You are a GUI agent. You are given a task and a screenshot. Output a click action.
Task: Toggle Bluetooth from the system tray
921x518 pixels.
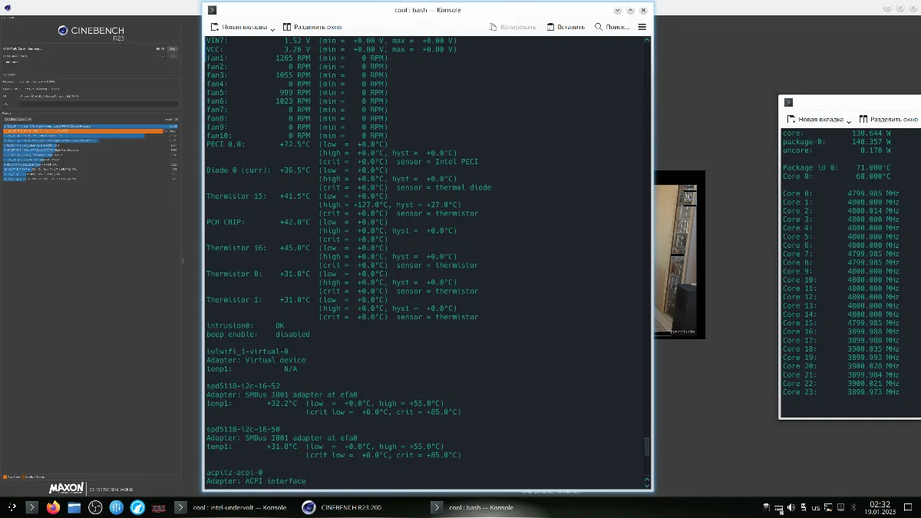click(x=853, y=507)
